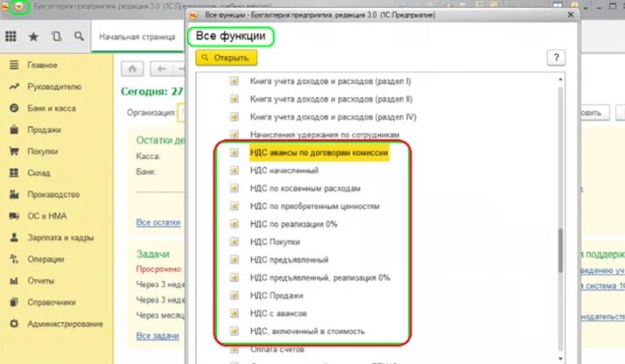Select НДС Покупки row
The height and width of the screenshot is (364, 625).
tap(275, 242)
